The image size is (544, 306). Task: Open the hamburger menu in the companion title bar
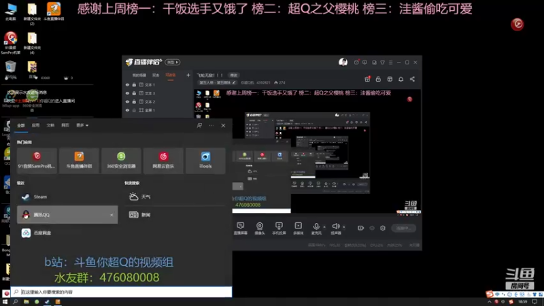pyautogui.click(x=390, y=63)
